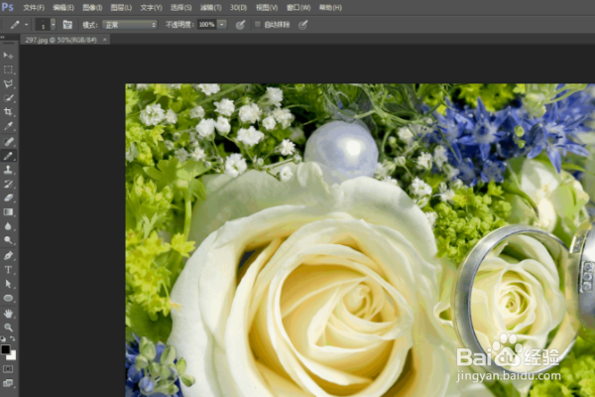The width and height of the screenshot is (595, 397).
Task: Select the Horizontal Type tool
Action: point(8,270)
